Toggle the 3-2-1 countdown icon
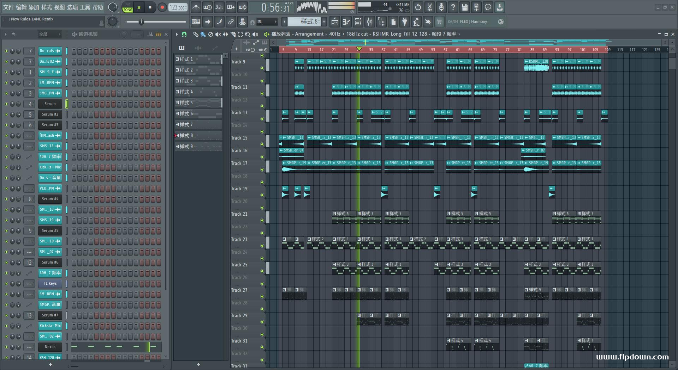 (219, 7)
